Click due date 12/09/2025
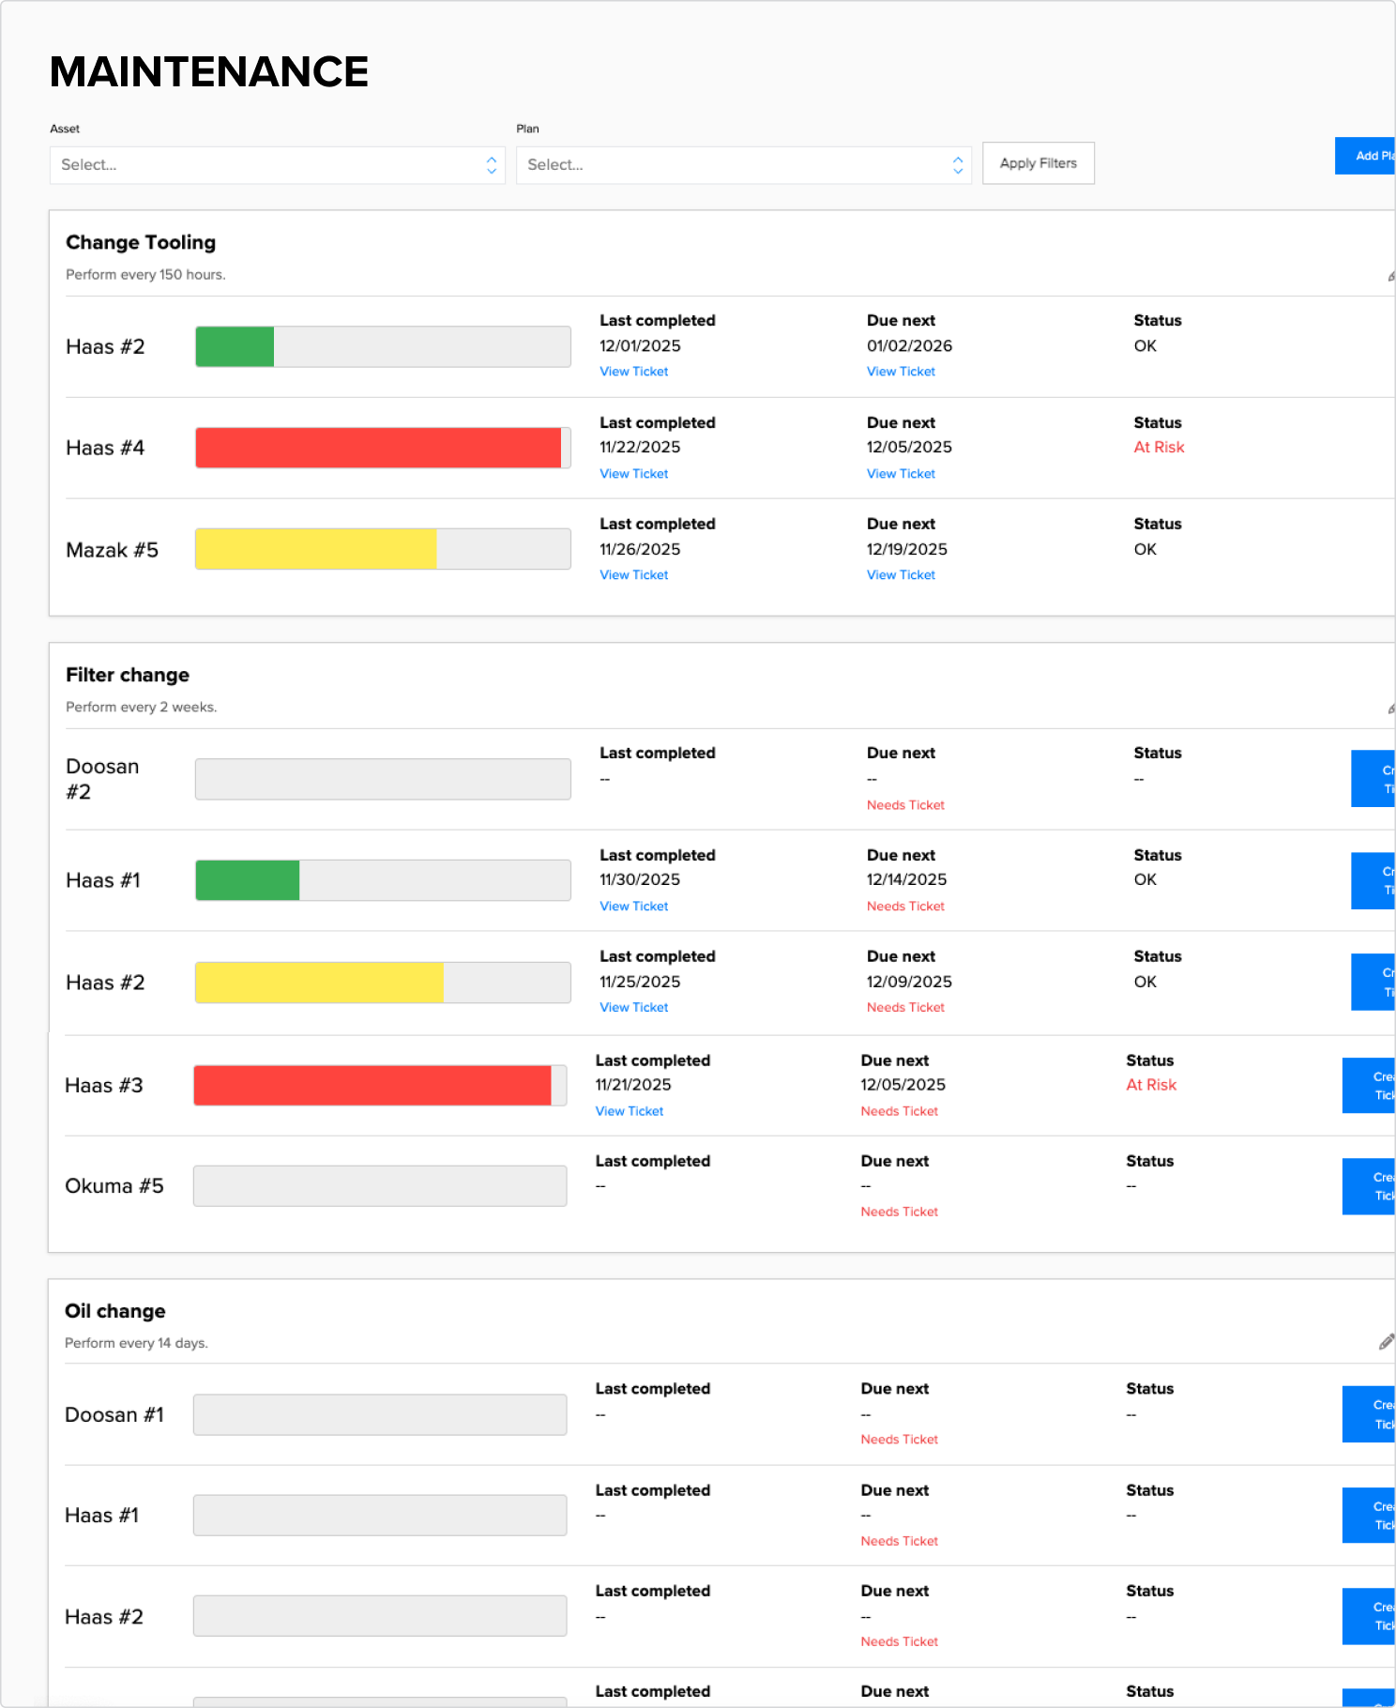The image size is (1396, 1708). click(909, 983)
